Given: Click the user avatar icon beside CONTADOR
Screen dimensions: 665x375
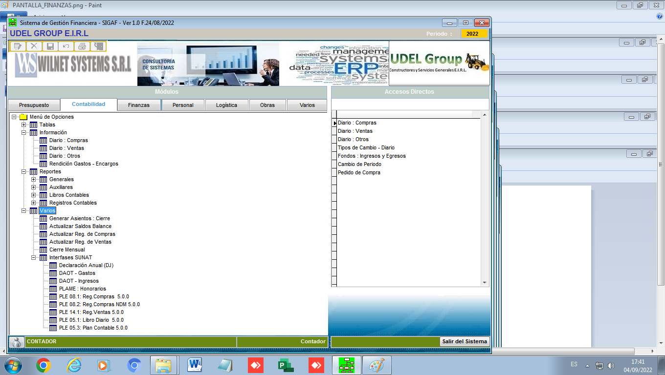Looking at the screenshot, I should coord(17,342).
